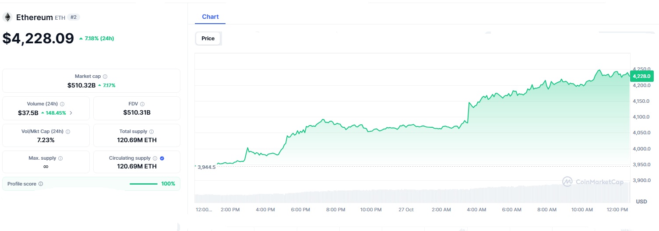This screenshot has height=231, width=659.
Task: Click the Profile score progress bar
Action: click(144, 184)
